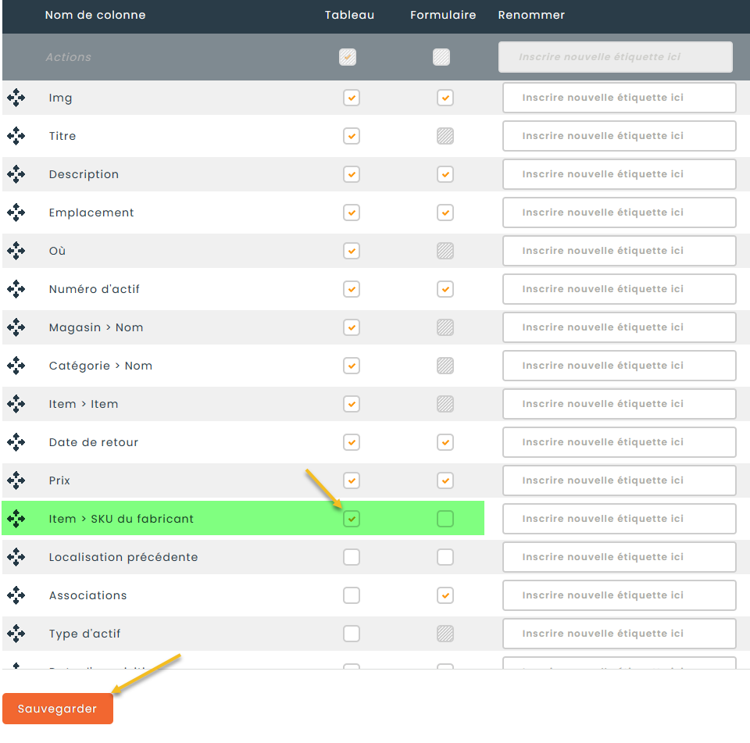Click the Tableau column header

pos(349,15)
